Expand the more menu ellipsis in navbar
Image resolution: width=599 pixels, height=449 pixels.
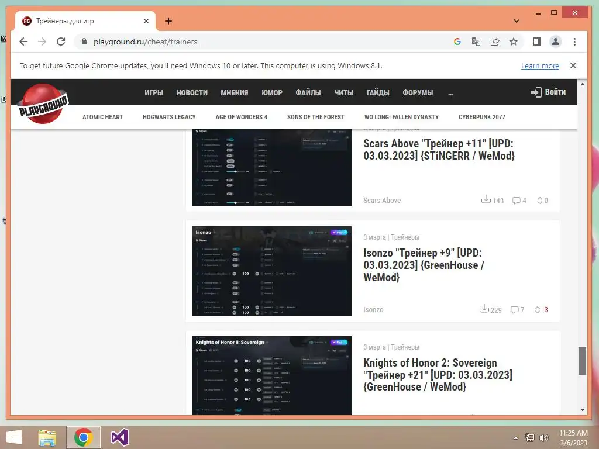pos(450,94)
